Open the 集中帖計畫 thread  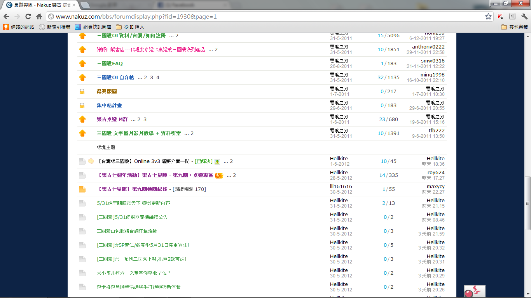pos(109,106)
